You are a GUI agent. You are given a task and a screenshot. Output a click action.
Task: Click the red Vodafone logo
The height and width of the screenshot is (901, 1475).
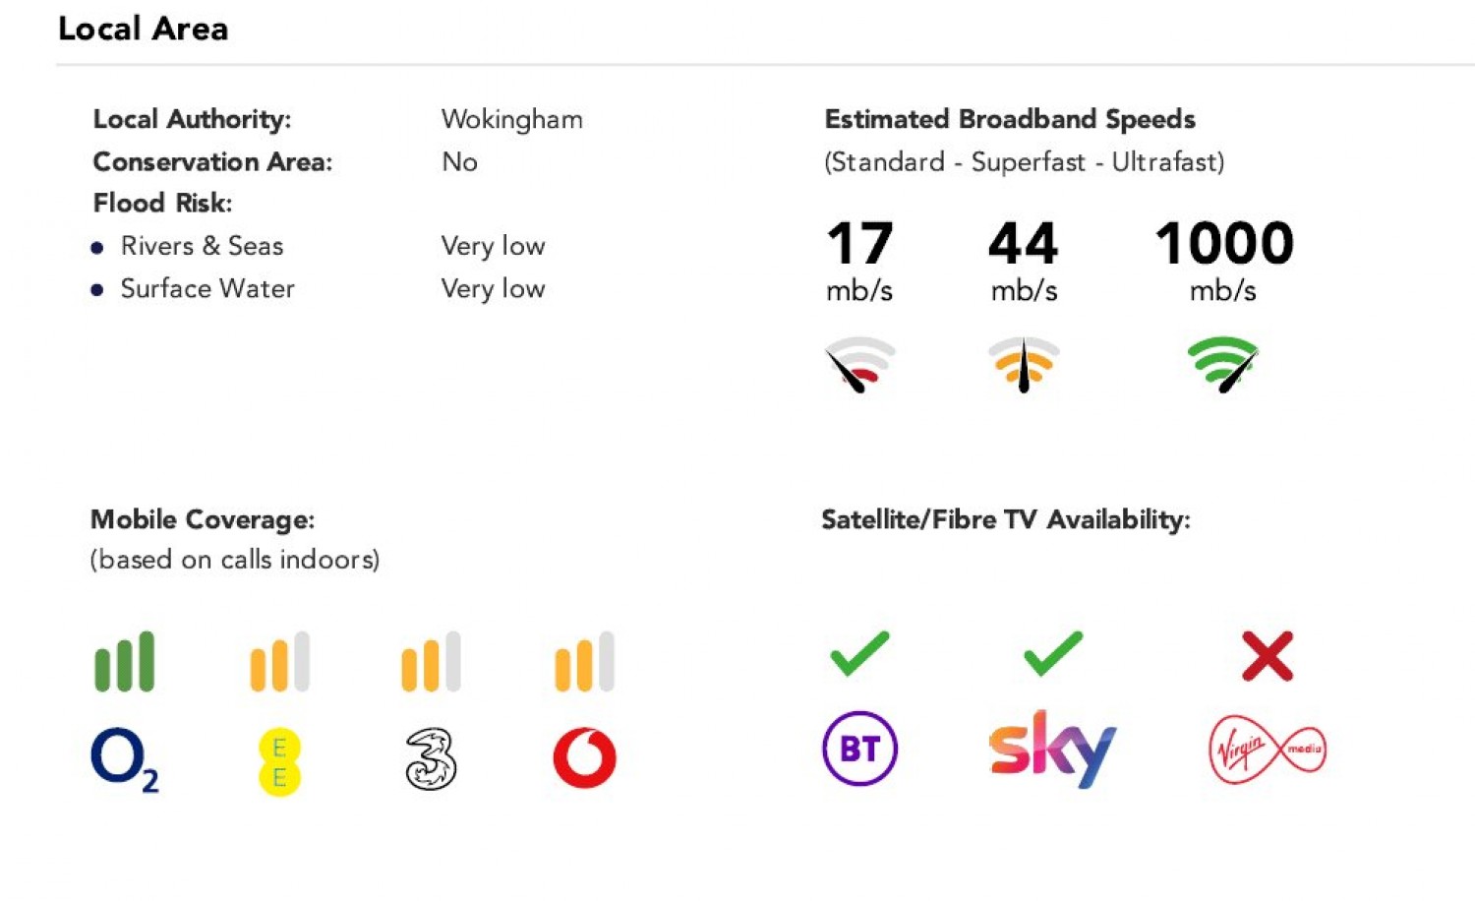click(585, 757)
